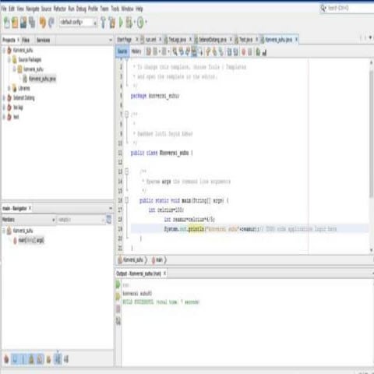Click the Stop icon in Output panel

coord(118,309)
